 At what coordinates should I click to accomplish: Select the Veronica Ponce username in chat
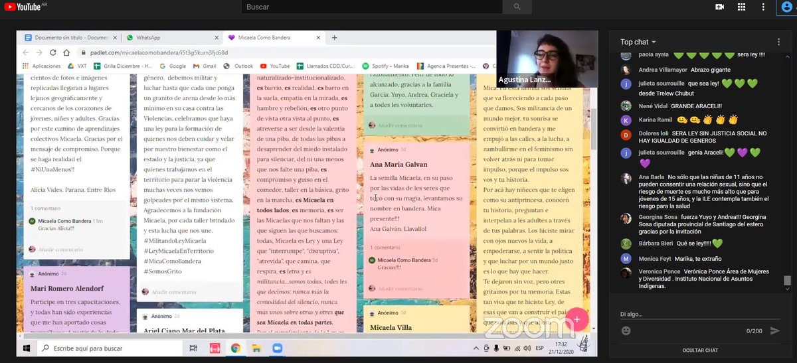[x=660, y=271]
